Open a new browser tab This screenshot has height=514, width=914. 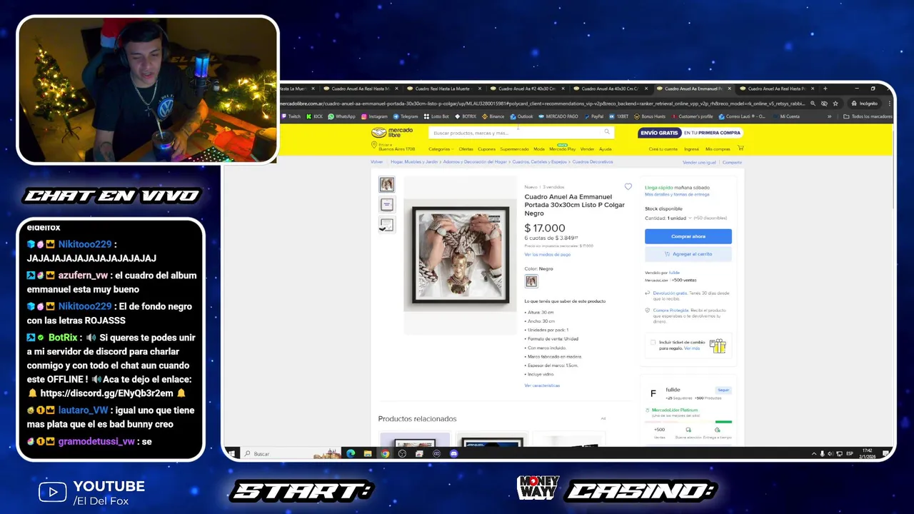tap(825, 89)
